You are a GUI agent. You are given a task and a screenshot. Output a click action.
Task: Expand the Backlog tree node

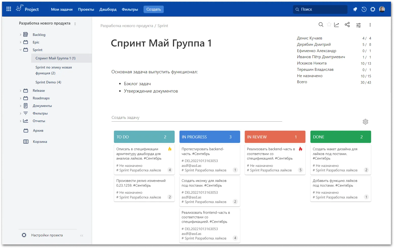click(x=21, y=35)
